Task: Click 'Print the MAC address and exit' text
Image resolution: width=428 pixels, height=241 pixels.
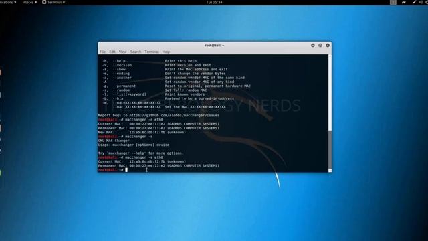Action: click(x=196, y=70)
